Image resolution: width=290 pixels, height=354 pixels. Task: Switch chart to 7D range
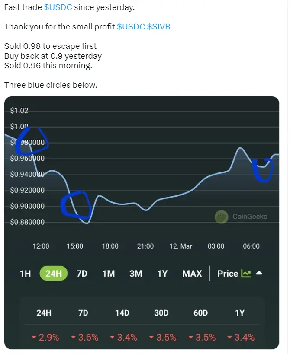tap(82, 274)
